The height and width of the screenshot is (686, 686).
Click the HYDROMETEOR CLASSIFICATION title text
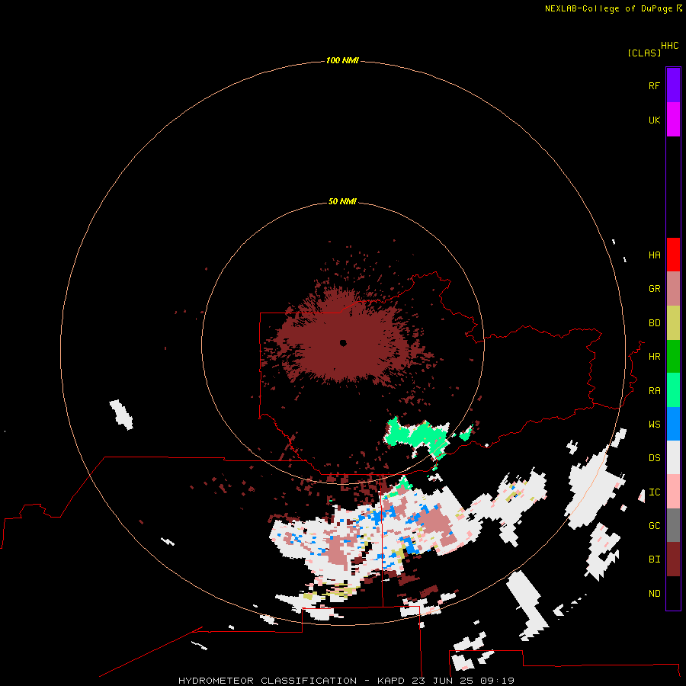pos(268,681)
